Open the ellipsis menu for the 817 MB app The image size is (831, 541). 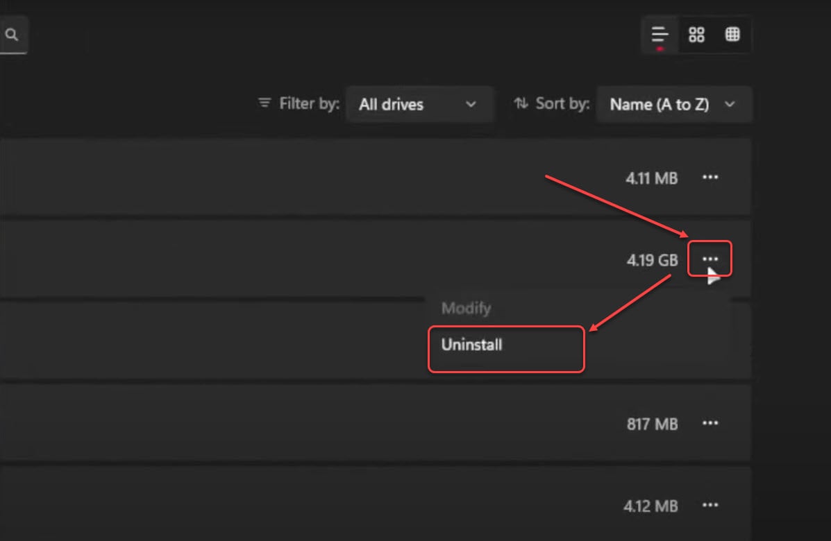tap(710, 424)
